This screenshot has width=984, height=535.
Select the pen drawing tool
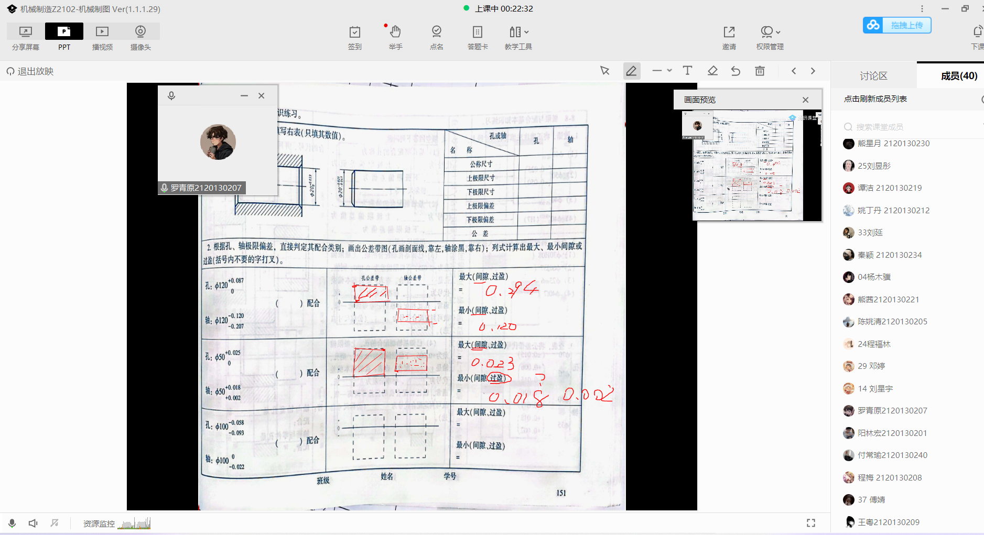pos(631,71)
